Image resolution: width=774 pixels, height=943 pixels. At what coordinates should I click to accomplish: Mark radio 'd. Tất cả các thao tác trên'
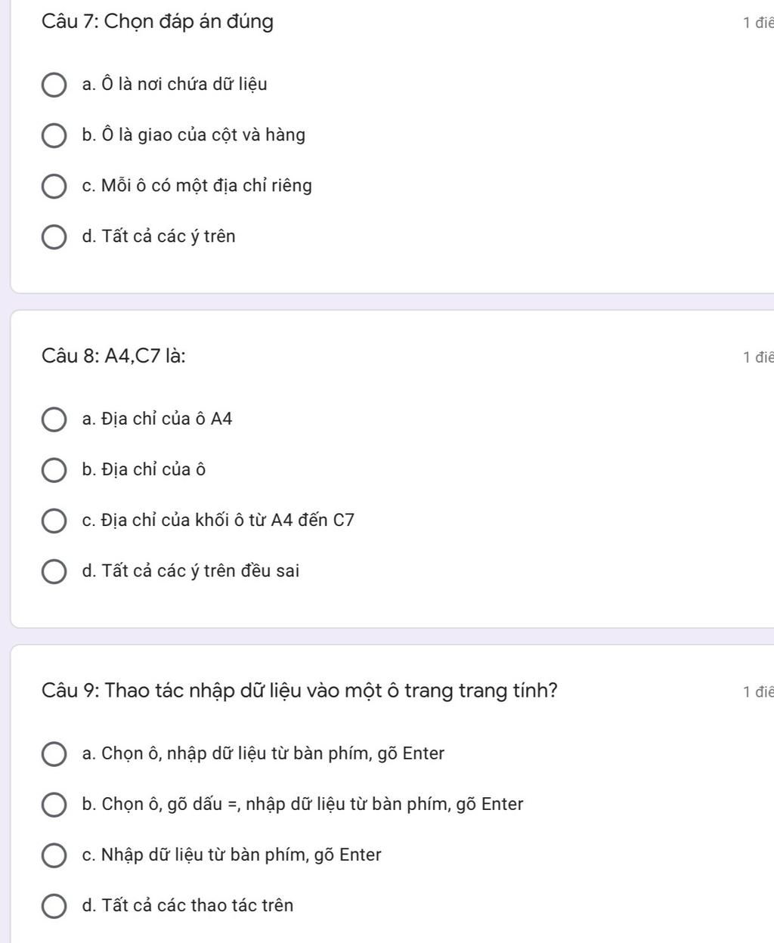[x=53, y=906]
